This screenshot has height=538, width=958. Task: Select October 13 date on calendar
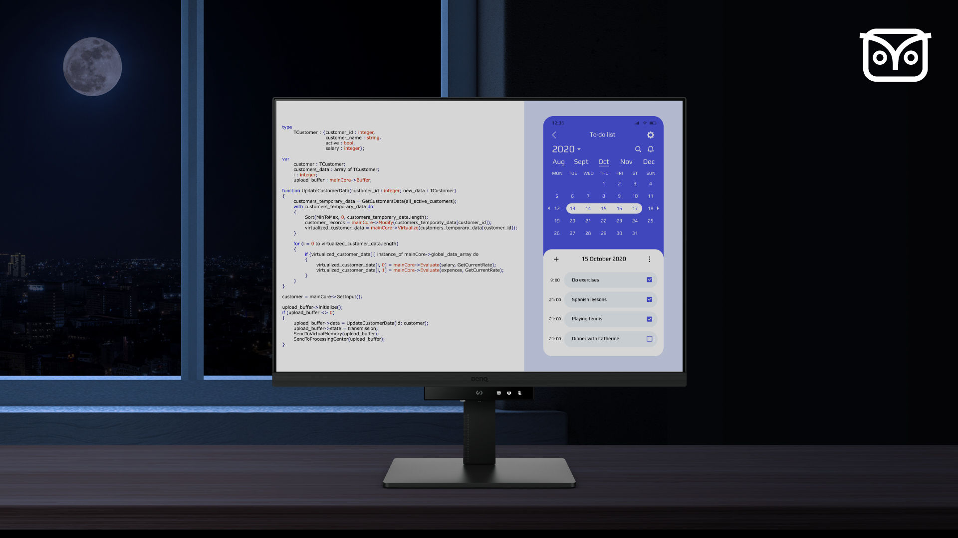(x=572, y=208)
